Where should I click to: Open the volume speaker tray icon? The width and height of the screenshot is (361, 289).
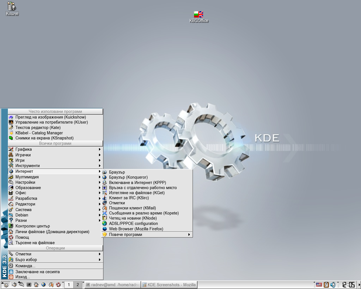333,285
